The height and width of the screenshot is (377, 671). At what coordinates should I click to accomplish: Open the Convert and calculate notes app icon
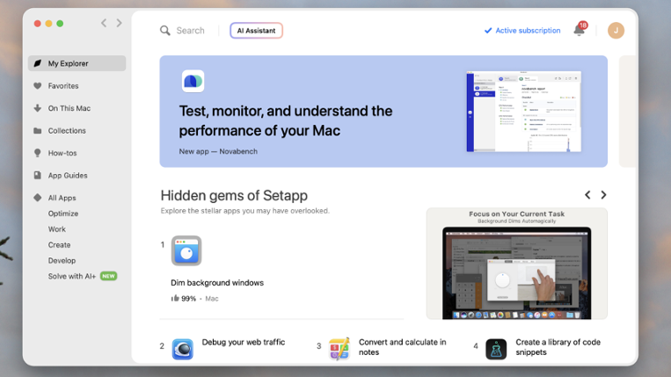[339, 348]
